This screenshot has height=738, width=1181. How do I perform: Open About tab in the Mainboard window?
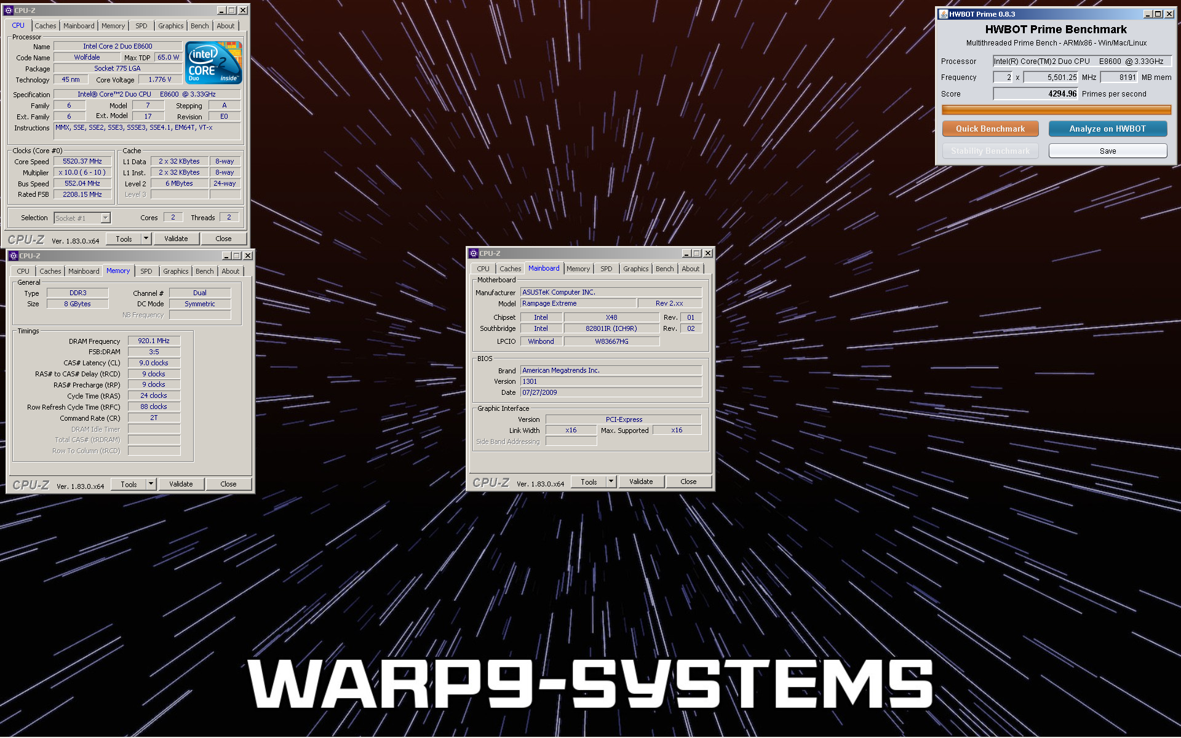coord(691,269)
